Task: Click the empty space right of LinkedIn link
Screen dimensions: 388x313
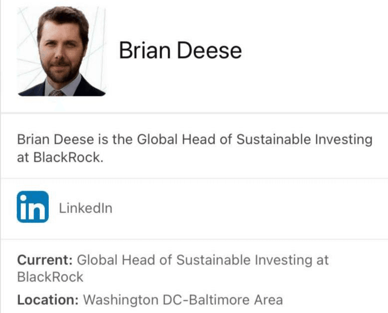Action: tap(250, 208)
